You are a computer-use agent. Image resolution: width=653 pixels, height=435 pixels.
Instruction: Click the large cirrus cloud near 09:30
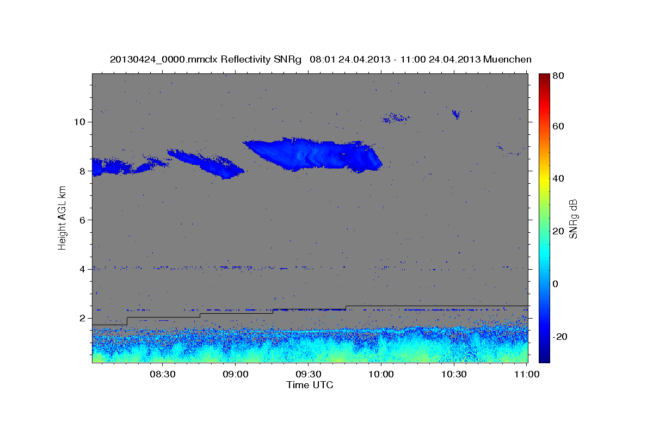coord(313,155)
